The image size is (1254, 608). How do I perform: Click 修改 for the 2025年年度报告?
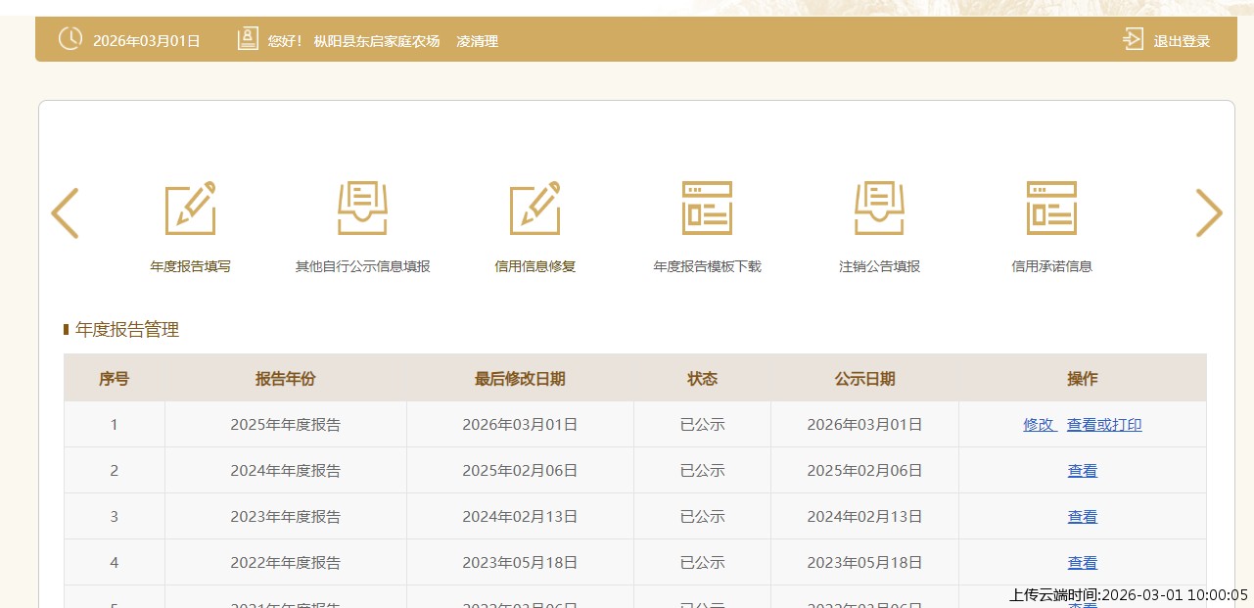1039,425
